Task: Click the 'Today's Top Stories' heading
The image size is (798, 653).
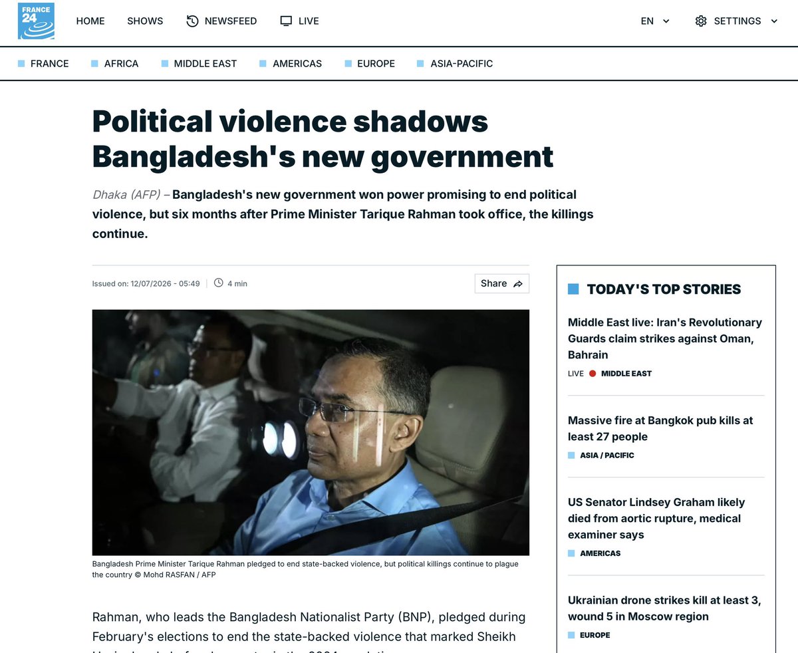Action: click(664, 289)
